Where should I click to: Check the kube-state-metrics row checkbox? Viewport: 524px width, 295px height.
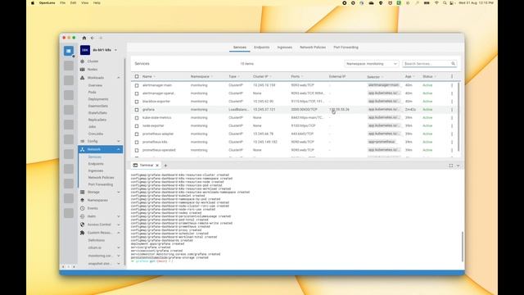[137, 118]
